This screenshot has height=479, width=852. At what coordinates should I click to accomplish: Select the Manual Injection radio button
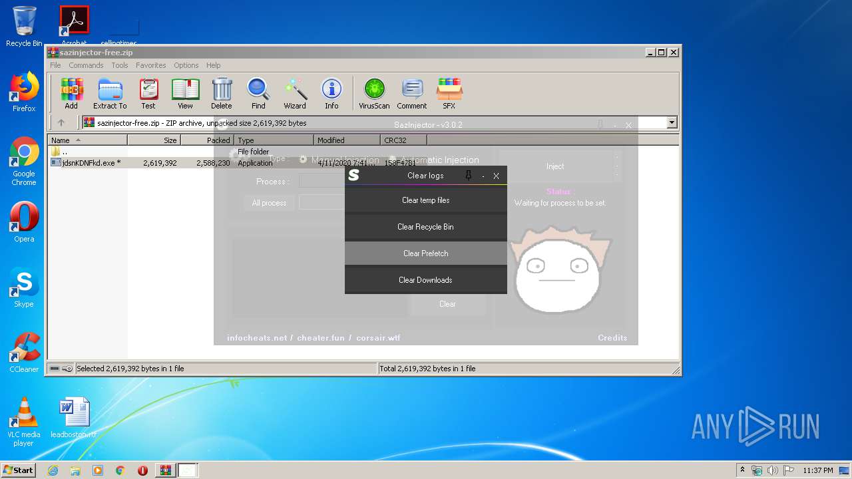point(303,160)
